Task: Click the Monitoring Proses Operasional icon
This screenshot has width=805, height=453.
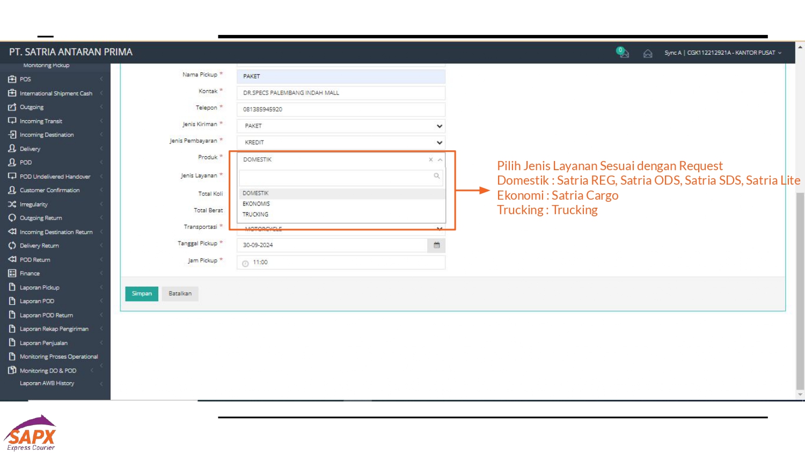Action: pyautogui.click(x=12, y=356)
